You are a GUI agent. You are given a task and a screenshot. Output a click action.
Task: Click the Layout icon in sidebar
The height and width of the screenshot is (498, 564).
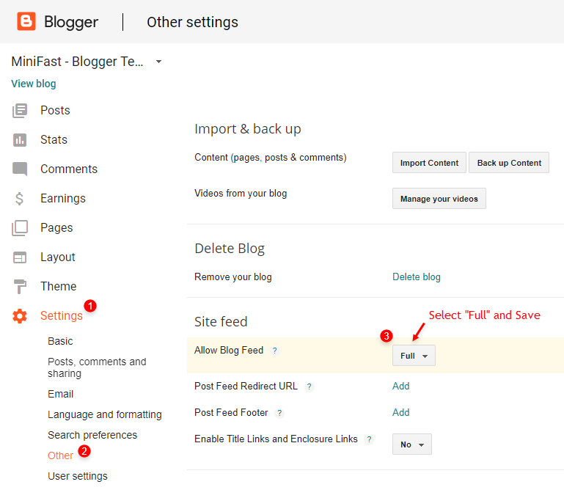coord(20,257)
